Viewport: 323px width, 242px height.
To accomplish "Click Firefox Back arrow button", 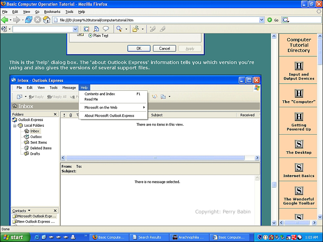I will [4, 20].
